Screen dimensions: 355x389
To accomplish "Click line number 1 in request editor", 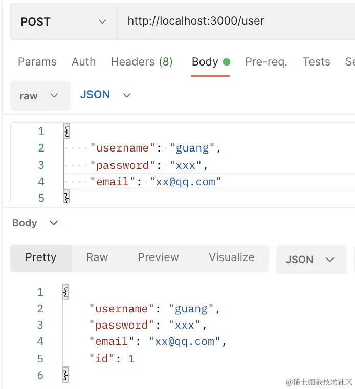I will pyautogui.click(x=41, y=132).
